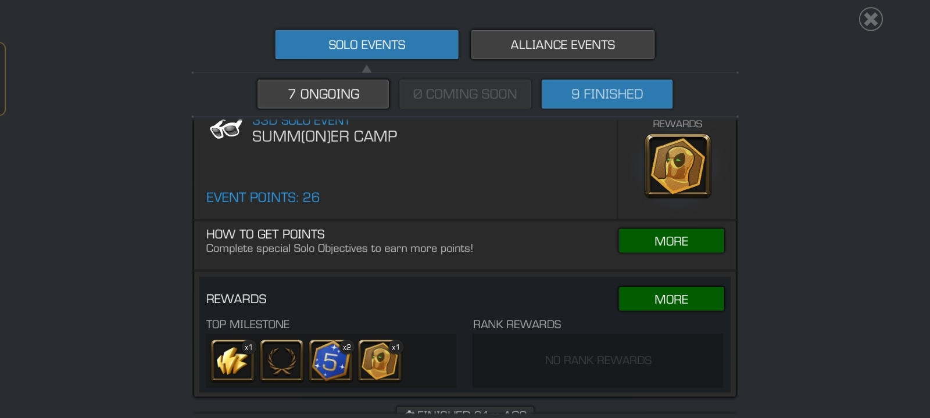Tap the mask crystal icon in Top Milestone

point(380,361)
